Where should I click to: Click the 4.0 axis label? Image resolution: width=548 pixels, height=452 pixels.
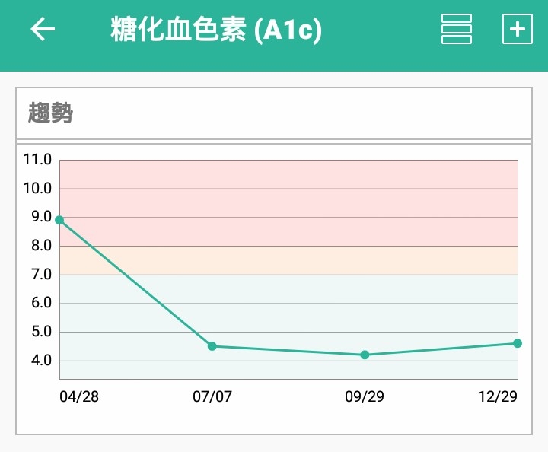point(41,361)
